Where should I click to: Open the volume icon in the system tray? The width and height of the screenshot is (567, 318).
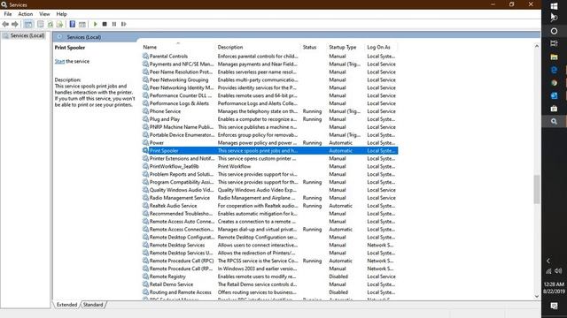[558, 271]
